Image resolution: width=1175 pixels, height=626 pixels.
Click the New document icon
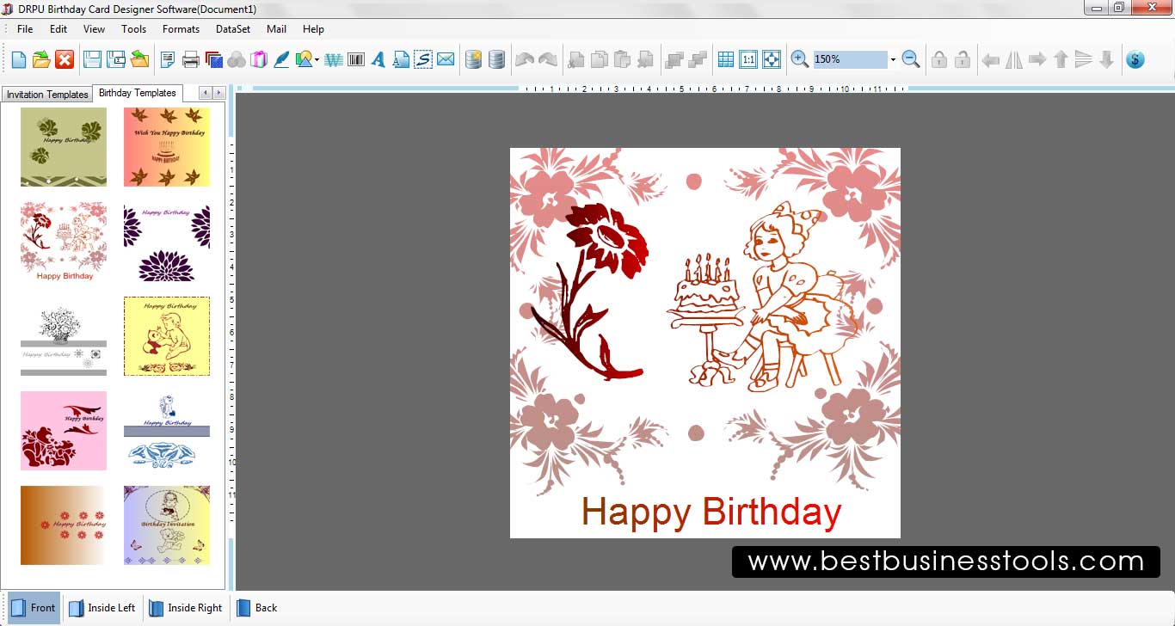click(x=18, y=59)
